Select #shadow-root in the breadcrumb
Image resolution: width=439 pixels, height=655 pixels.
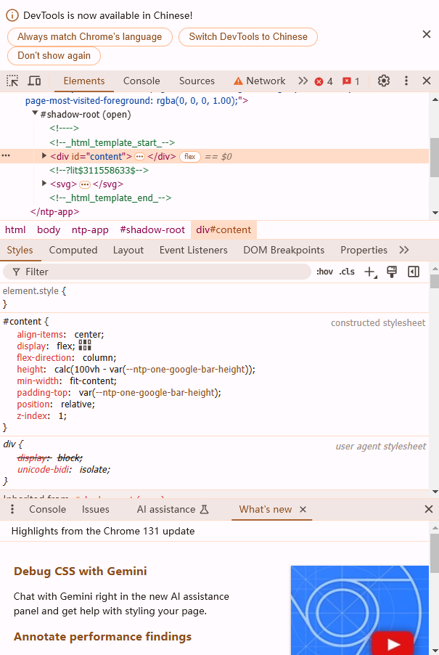pos(152,229)
